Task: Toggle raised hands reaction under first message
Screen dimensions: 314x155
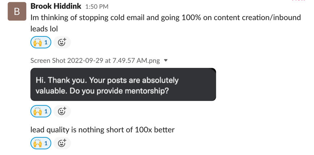Action: click(x=41, y=42)
